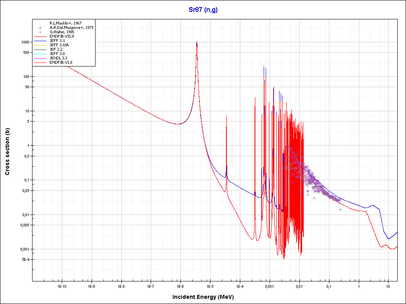
Task: Click the 0,001 tick label on x-axis
Action: [x=269, y=286]
